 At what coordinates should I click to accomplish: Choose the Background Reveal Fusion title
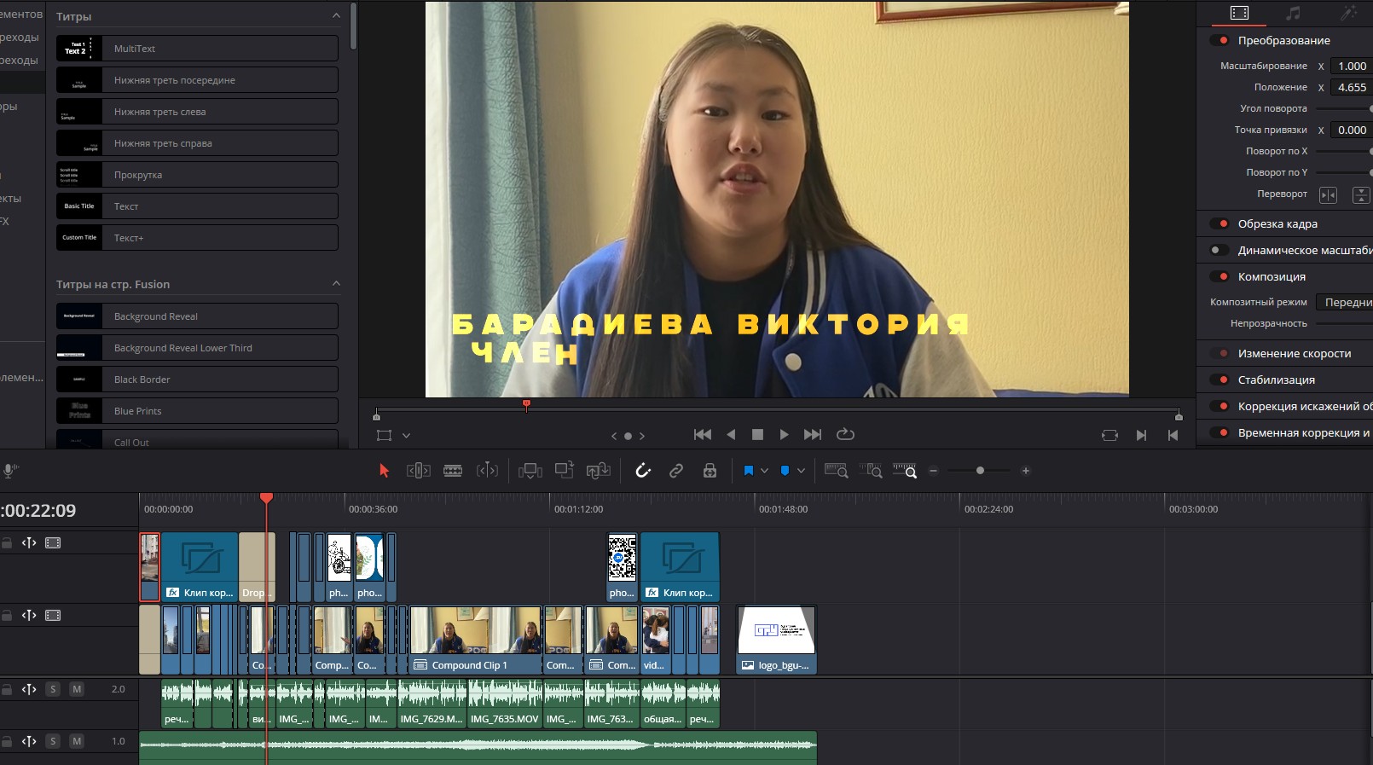point(197,316)
